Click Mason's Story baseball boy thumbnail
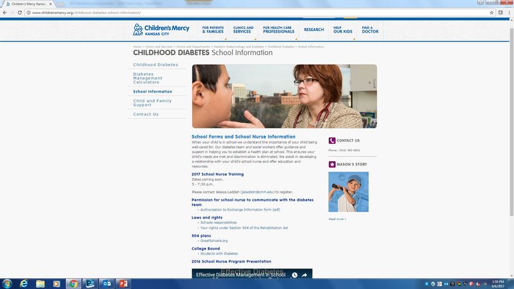The width and height of the screenshot is (514, 289). [348, 192]
